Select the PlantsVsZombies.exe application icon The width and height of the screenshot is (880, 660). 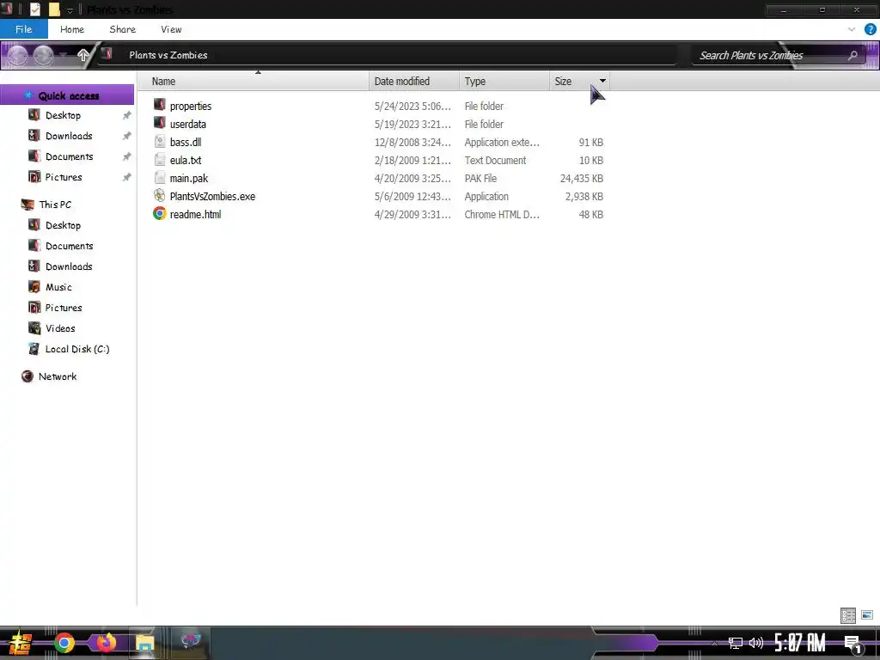(159, 195)
